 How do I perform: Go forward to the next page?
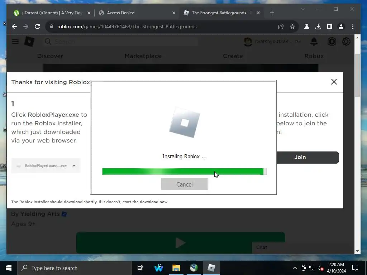coord(26,26)
